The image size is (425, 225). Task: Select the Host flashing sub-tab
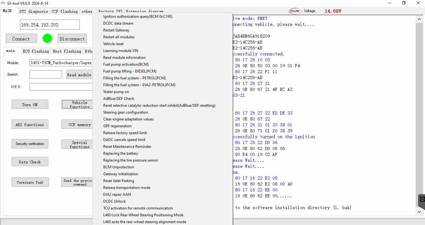click(x=67, y=51)
